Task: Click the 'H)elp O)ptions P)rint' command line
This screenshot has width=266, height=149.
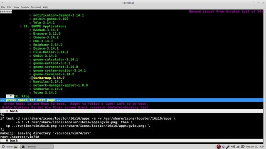Action: pyautogui.click(x=75, y=108)
